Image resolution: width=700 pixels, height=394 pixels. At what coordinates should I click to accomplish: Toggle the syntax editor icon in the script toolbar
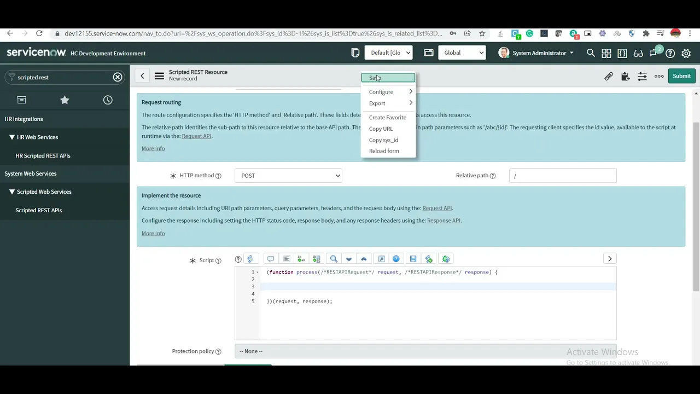click(250, 259)
